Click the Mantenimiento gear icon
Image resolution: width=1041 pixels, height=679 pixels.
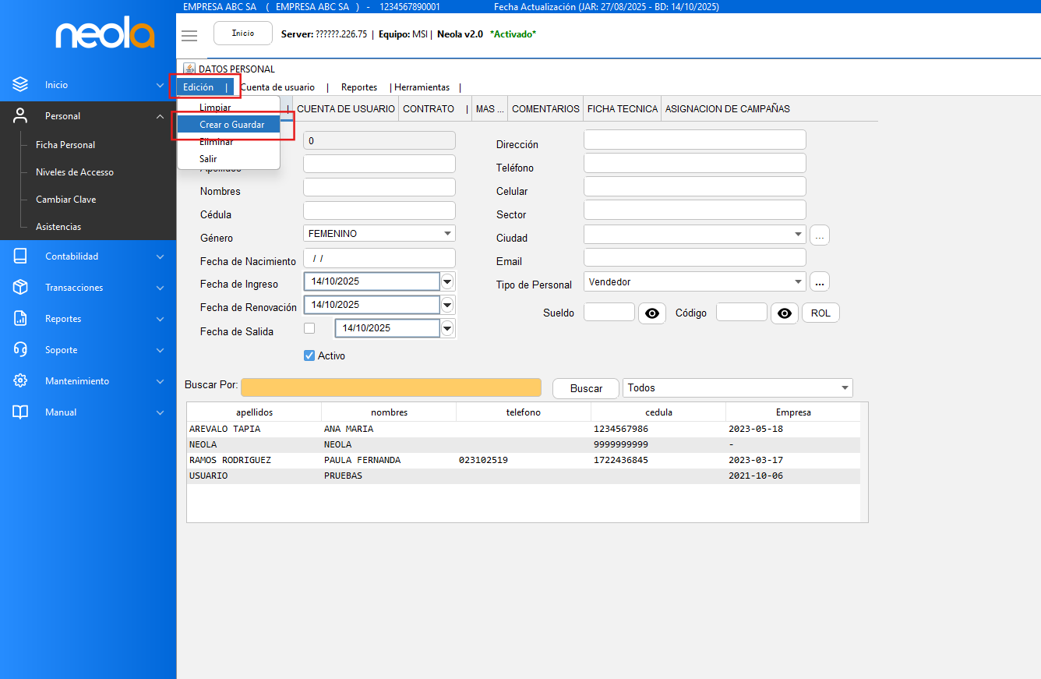click(20, 381)
